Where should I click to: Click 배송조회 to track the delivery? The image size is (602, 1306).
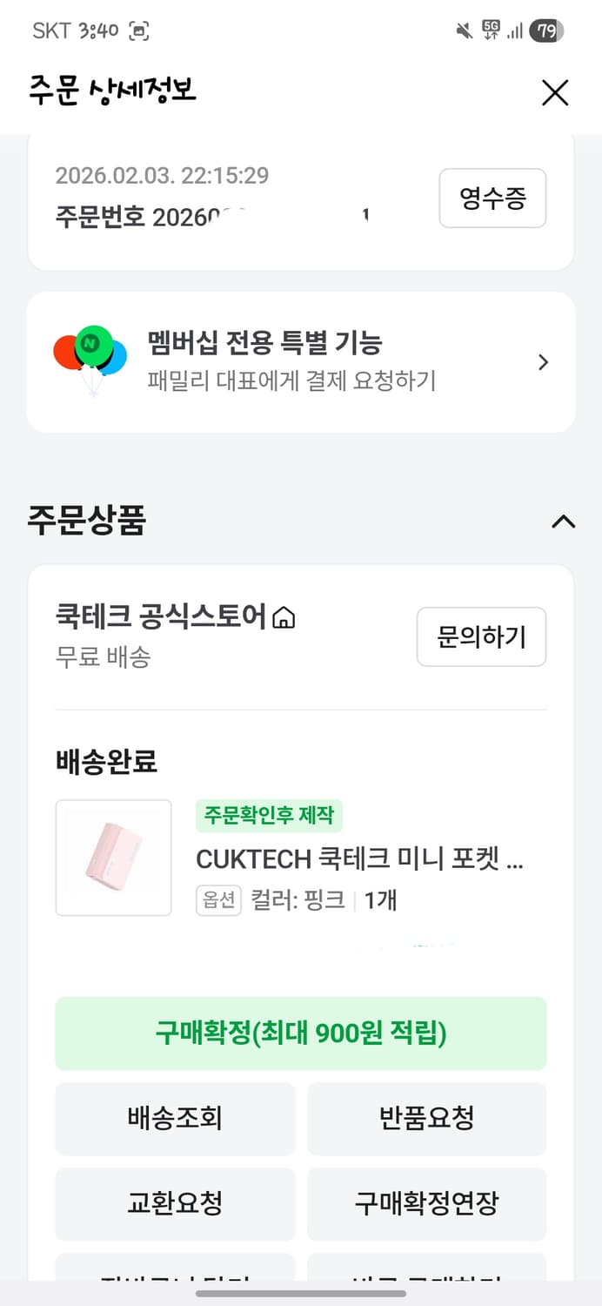pyautogui.click(x=174, y=1119)
